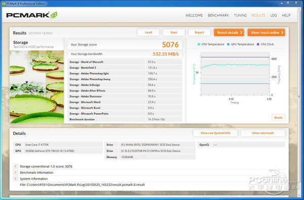Click the PCMark 8 title bar app icon
The image size is (304, 200).
tap(4, 4)
